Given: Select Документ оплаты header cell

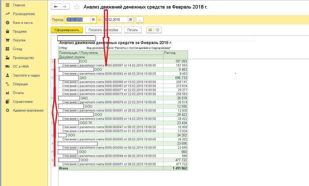Looking at the screenshot, I should [111, 57].
